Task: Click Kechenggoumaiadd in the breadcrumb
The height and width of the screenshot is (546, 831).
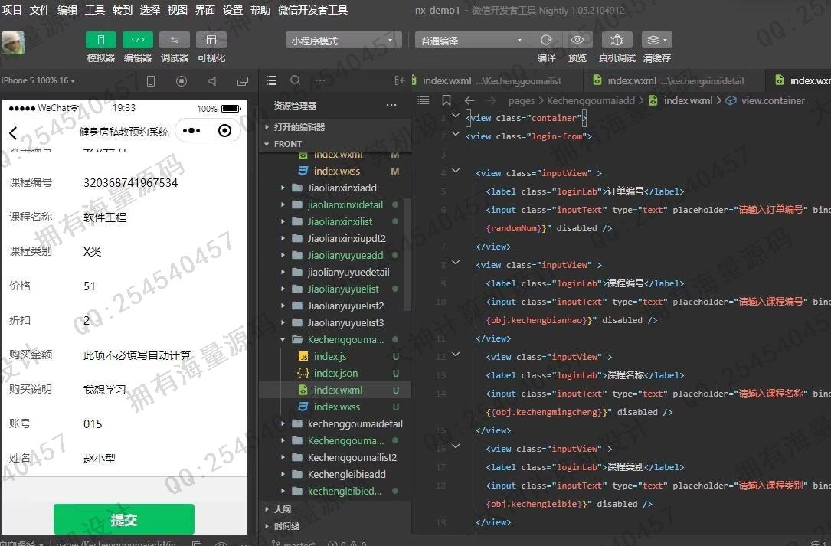Action: pos(591,101)
